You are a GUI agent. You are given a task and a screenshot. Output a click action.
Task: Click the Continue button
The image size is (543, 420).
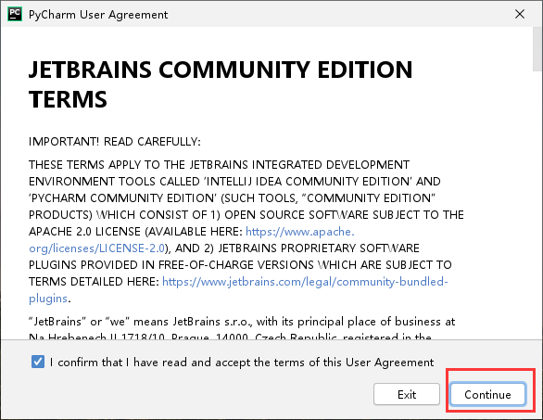coord(487,394)
